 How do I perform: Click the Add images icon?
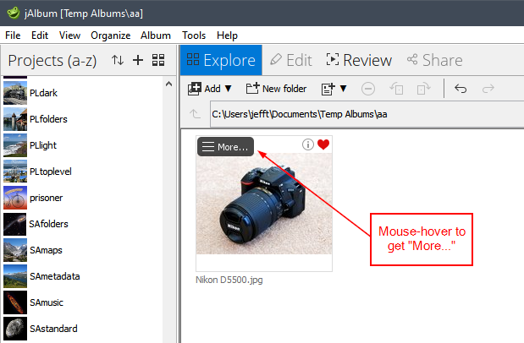tap(195, 89)
